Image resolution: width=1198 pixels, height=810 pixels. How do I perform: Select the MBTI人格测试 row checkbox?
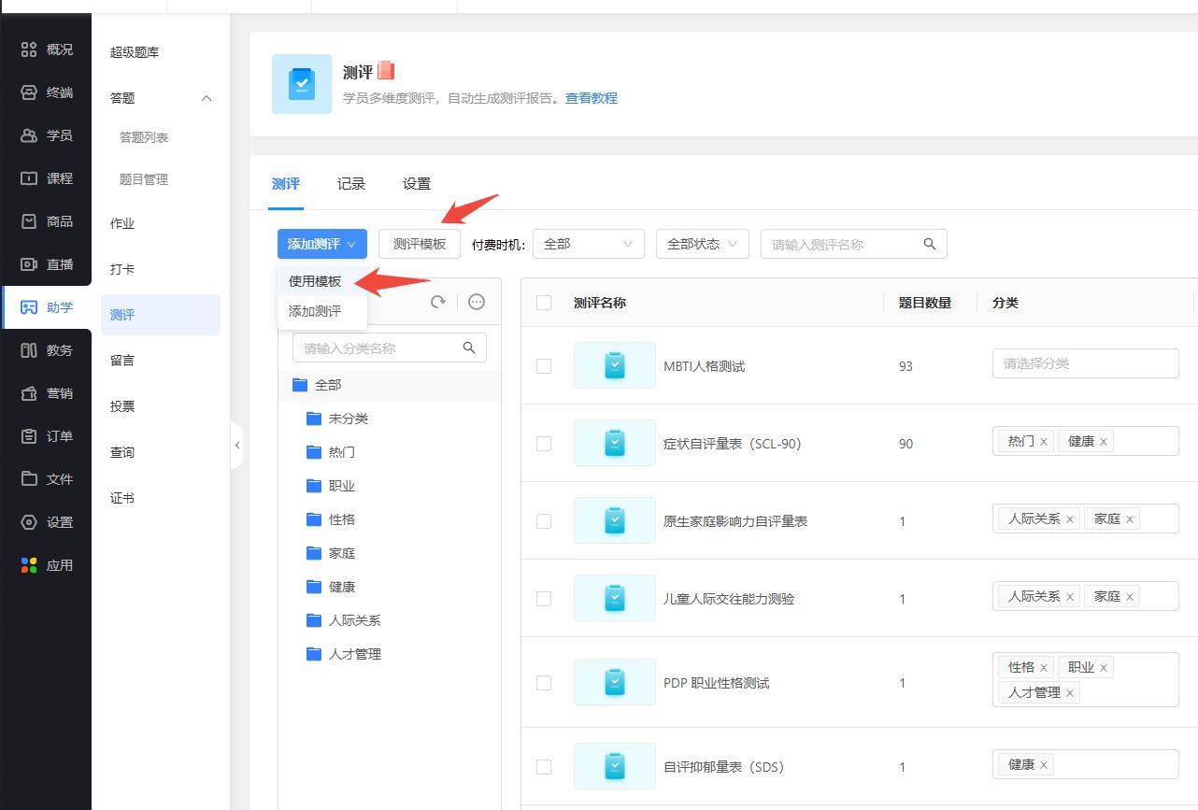pos(544,366)
